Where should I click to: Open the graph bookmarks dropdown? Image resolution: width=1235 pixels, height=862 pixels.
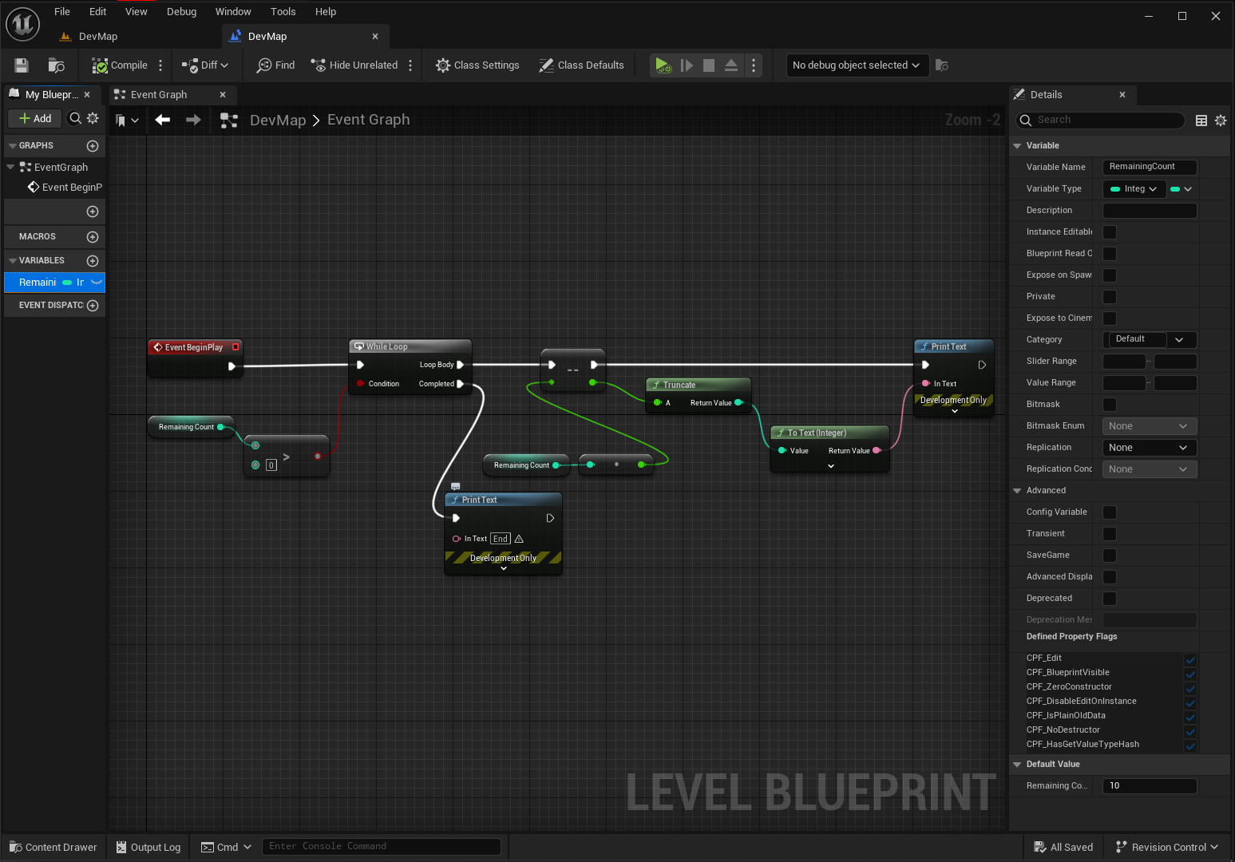[x=127, y=120]
